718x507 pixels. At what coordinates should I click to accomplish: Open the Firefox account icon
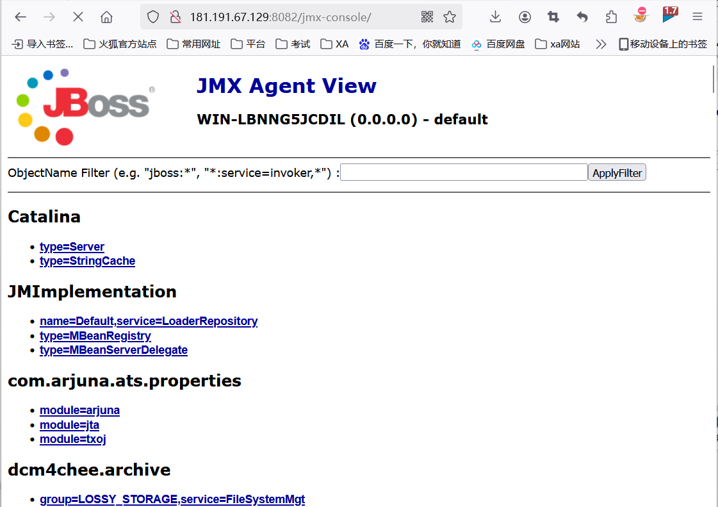(x=525, y=17)
